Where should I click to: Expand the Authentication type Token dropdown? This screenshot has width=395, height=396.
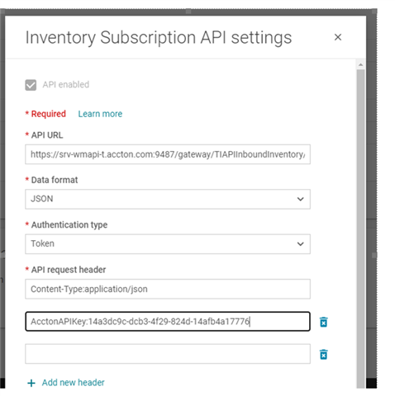168,243
